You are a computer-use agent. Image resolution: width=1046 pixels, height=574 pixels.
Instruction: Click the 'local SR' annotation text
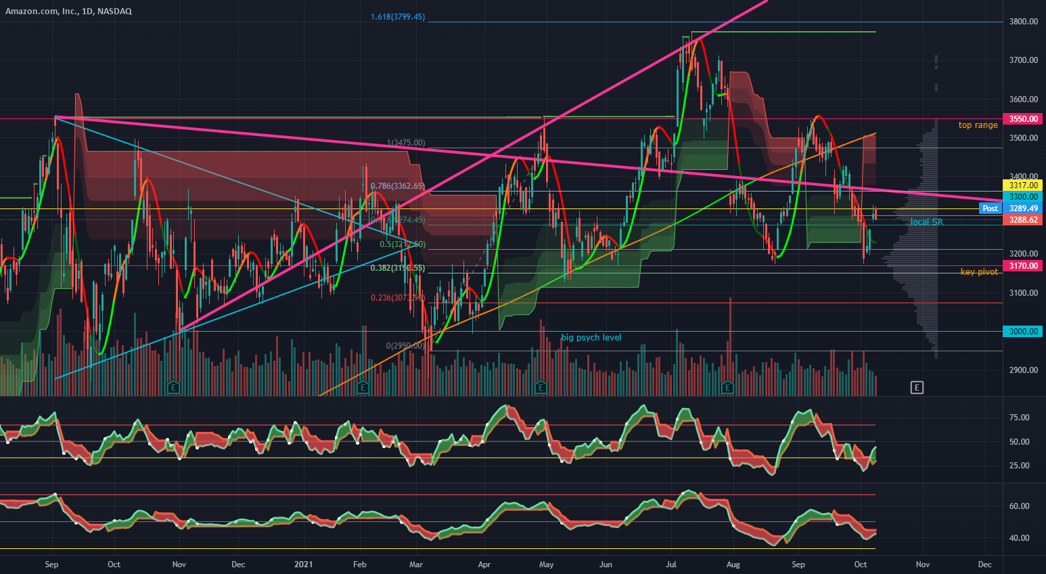point(926,222)
